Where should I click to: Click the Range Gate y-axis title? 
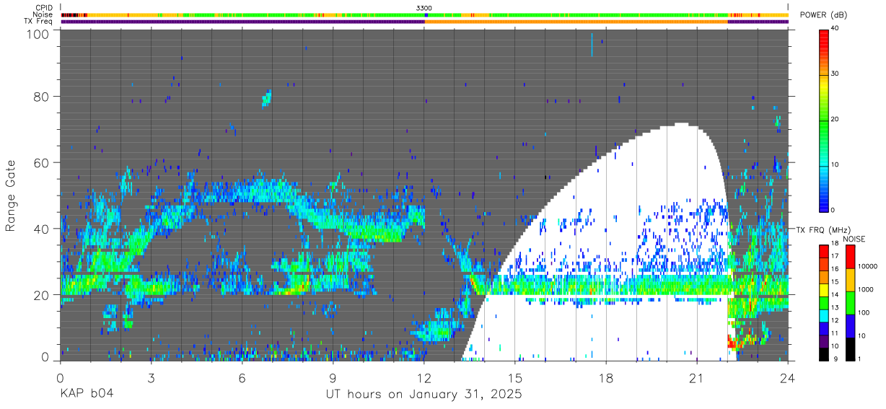11,195
